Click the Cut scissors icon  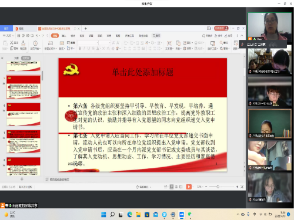click(x=12, y=43)
